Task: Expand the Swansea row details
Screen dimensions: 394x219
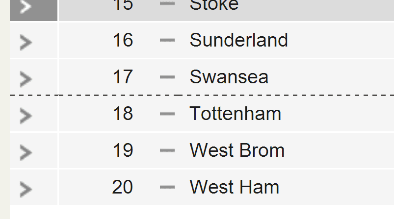Action: (x=26, y=78)
